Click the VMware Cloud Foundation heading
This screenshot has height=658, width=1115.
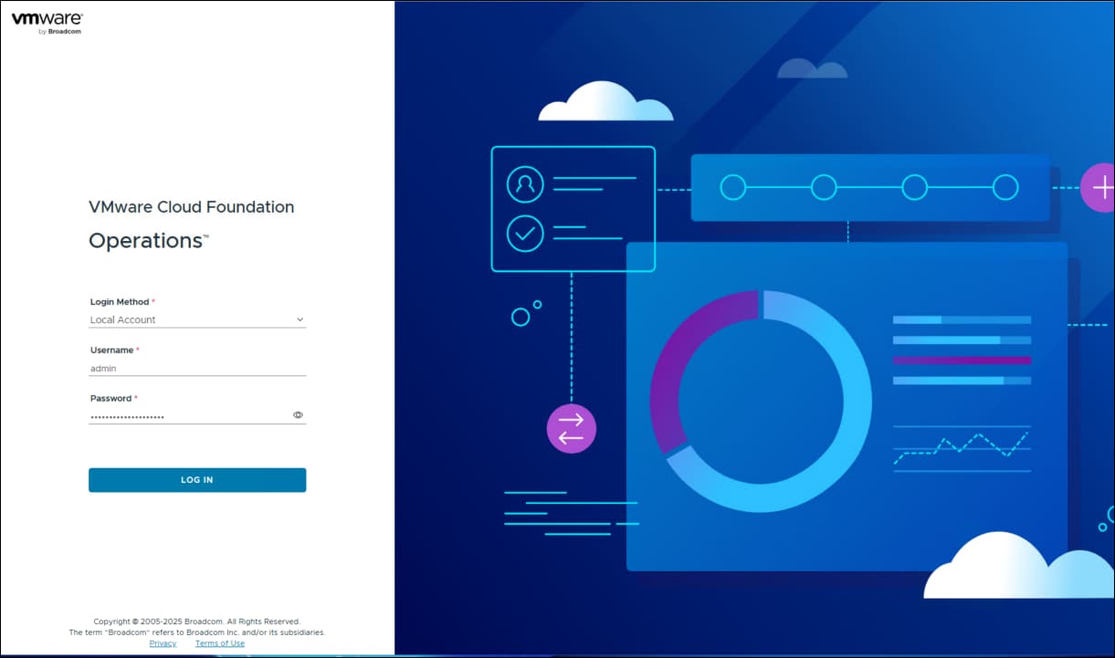point(192,207)
